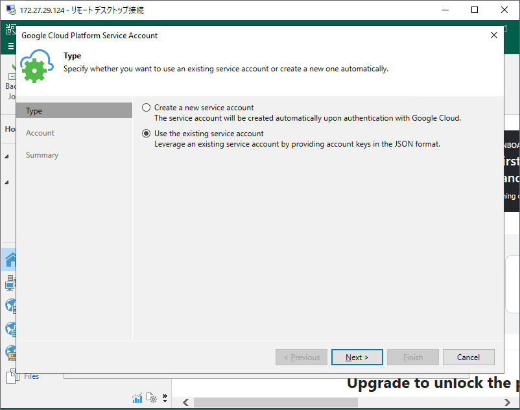Screen dimensions: 520x410
Task: Click the QR-like Veeam app icon
Action: (10, 29)
